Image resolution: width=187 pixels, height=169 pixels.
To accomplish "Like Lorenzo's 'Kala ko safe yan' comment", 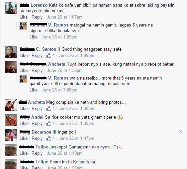I will 24,17.
